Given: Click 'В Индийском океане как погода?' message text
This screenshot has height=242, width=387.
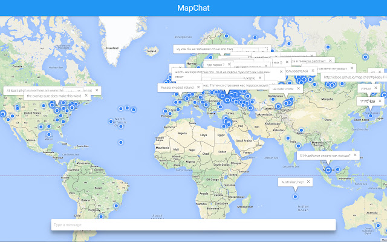Looking at the screenshot, I should [325, 155].
